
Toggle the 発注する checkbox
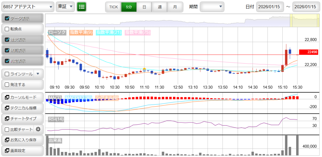[7, 85]
